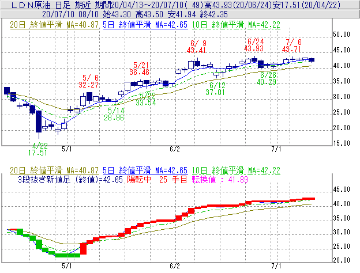
Task: Select the 5/14 28.86 low label
Action: pos(114,114)
